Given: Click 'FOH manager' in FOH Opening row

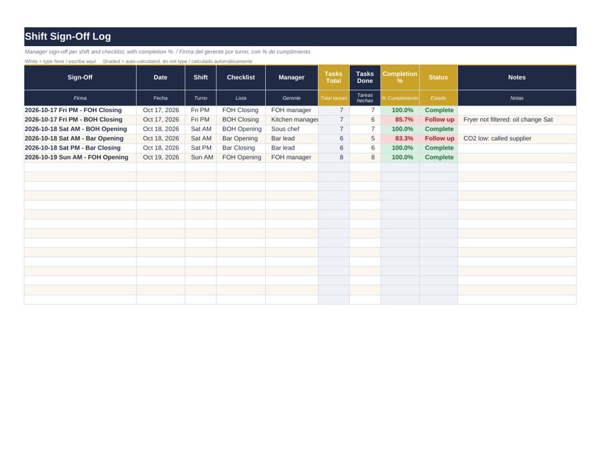Looking at the screenshot, I should (292, 158).
